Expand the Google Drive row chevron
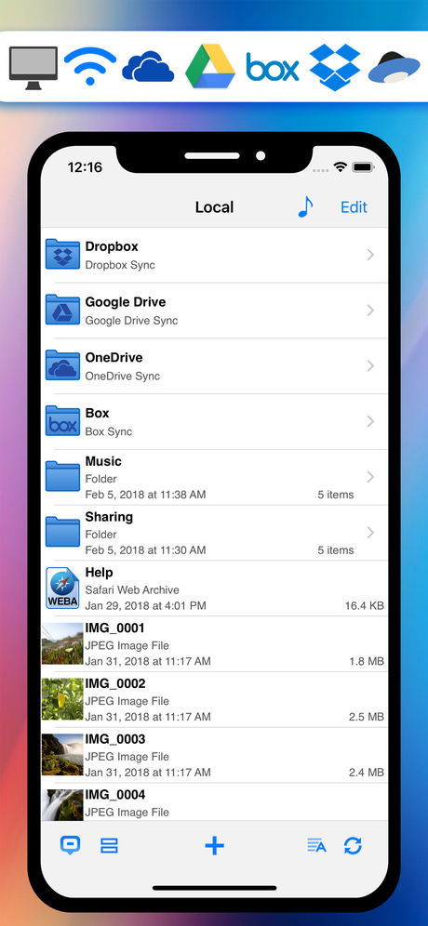Image resolution: width=428 pixels, height=926 pixels. 370,310
